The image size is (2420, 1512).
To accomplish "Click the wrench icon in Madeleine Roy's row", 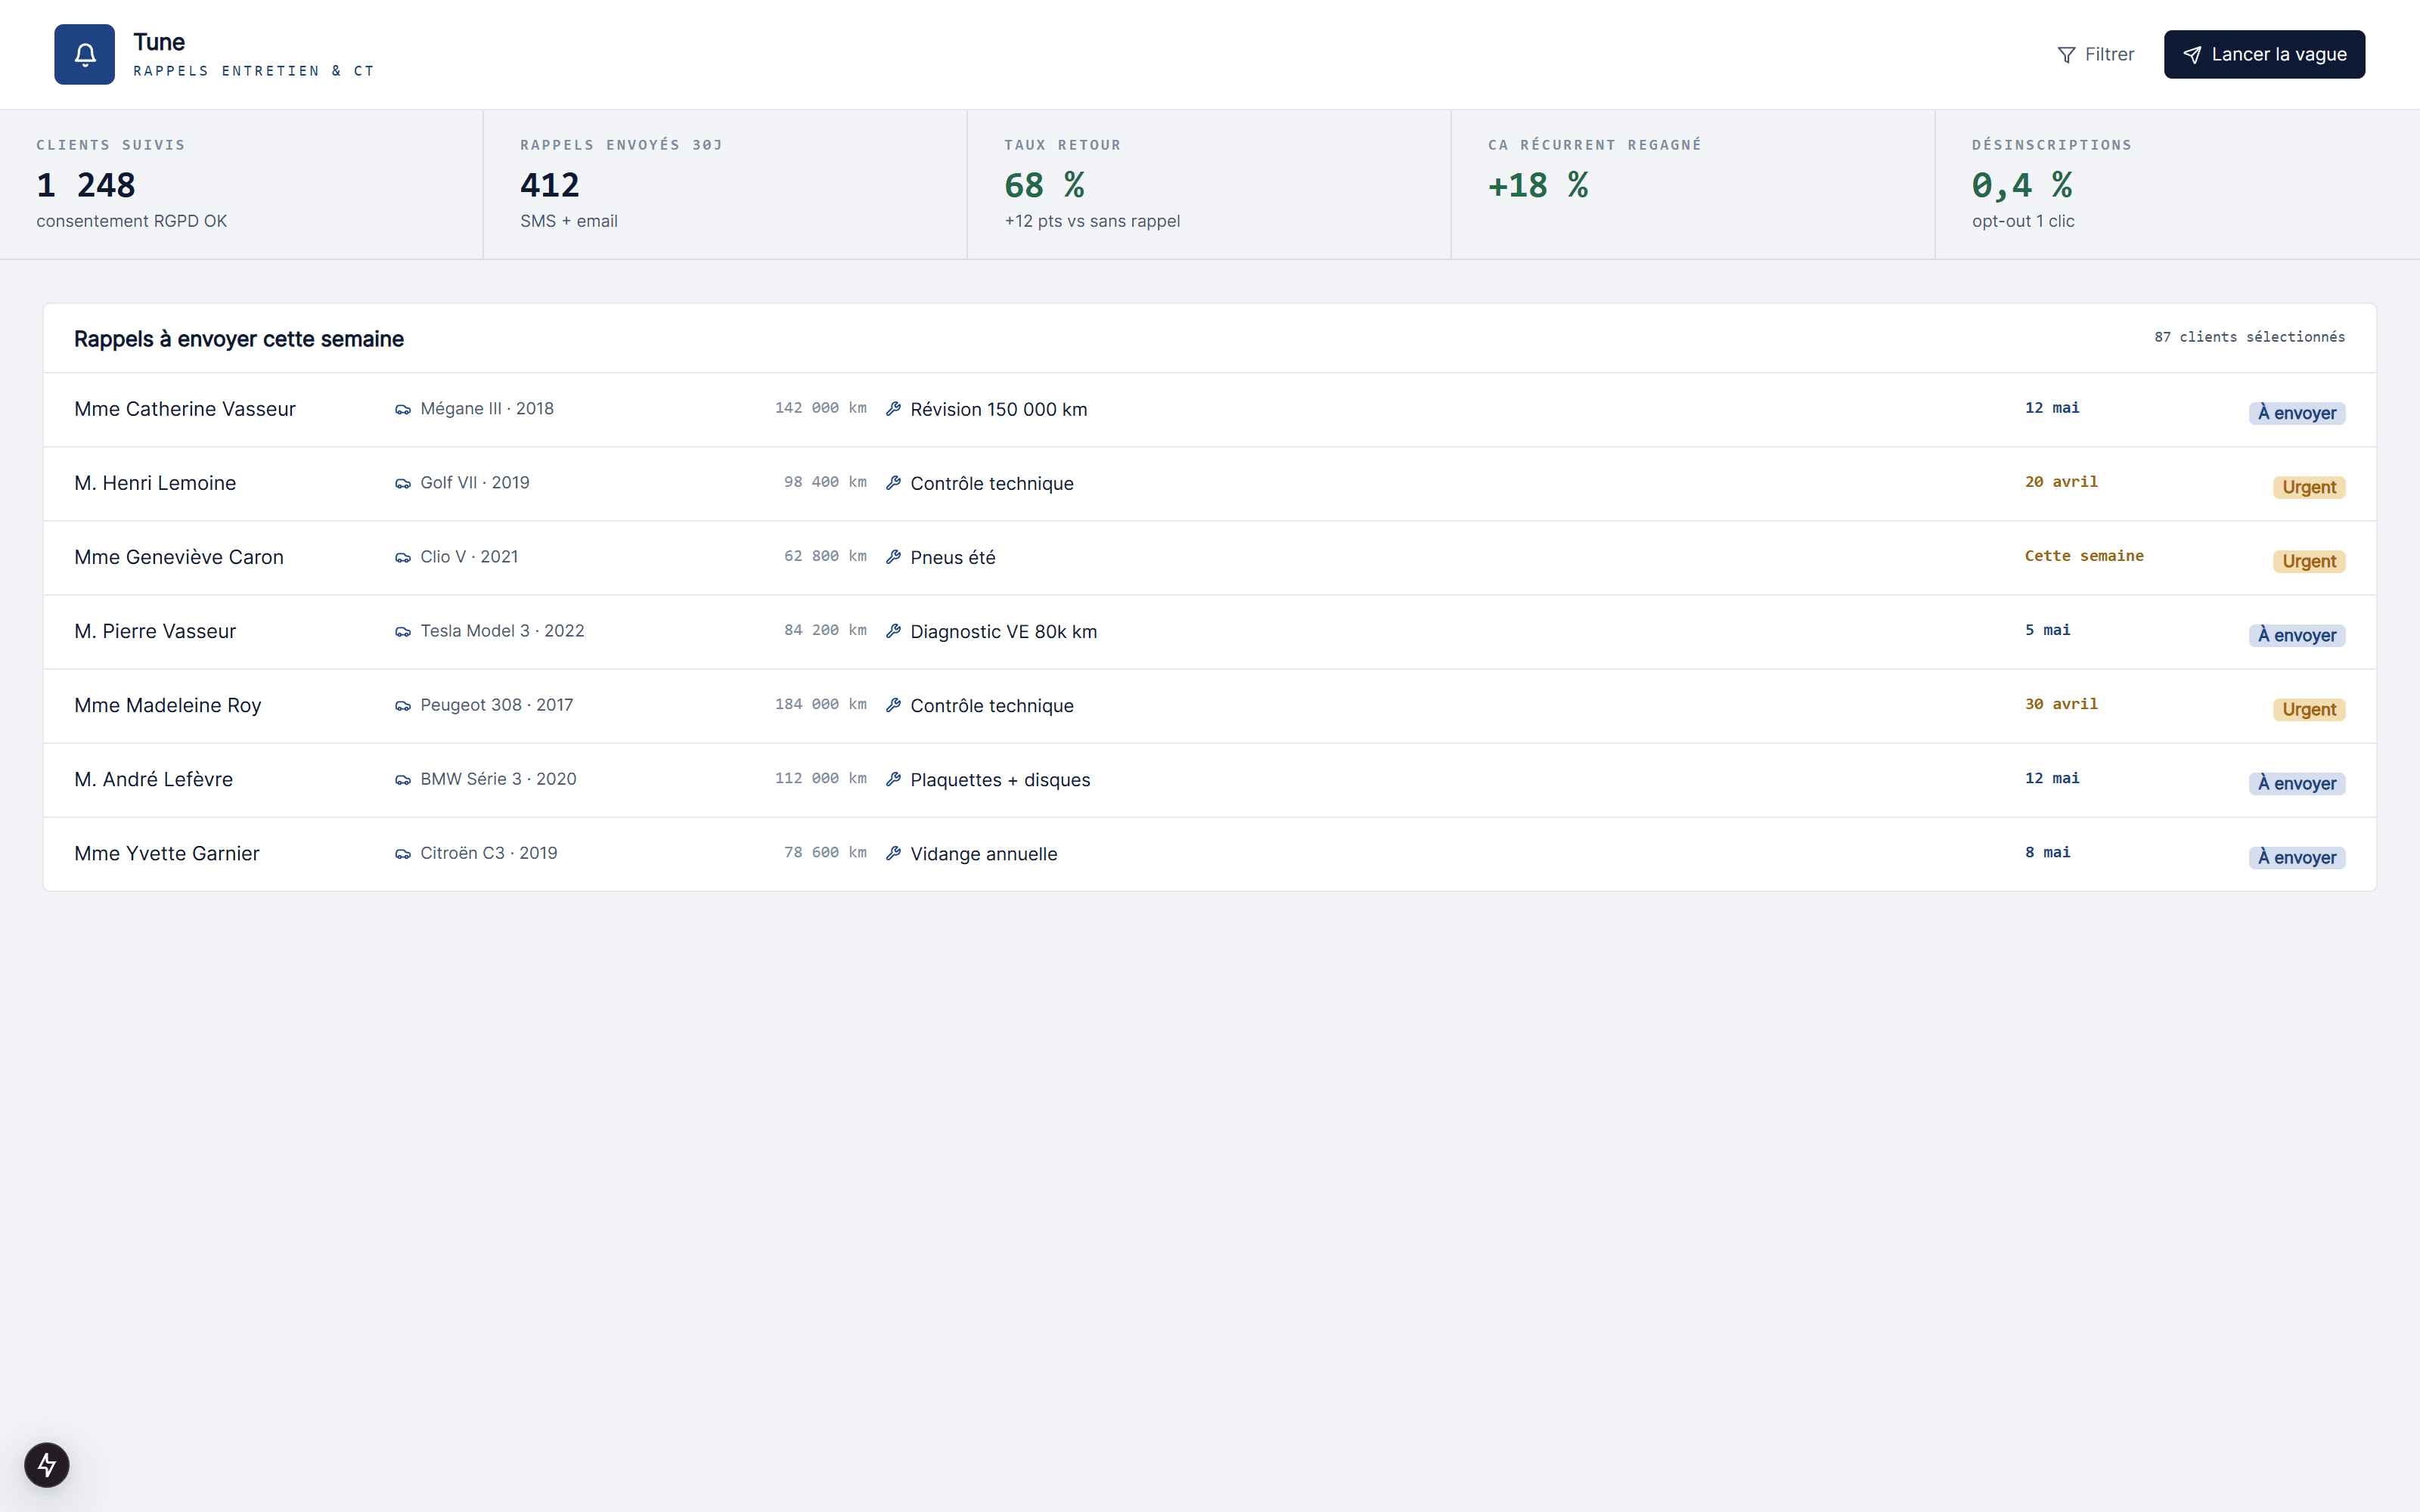I will 894,705.
